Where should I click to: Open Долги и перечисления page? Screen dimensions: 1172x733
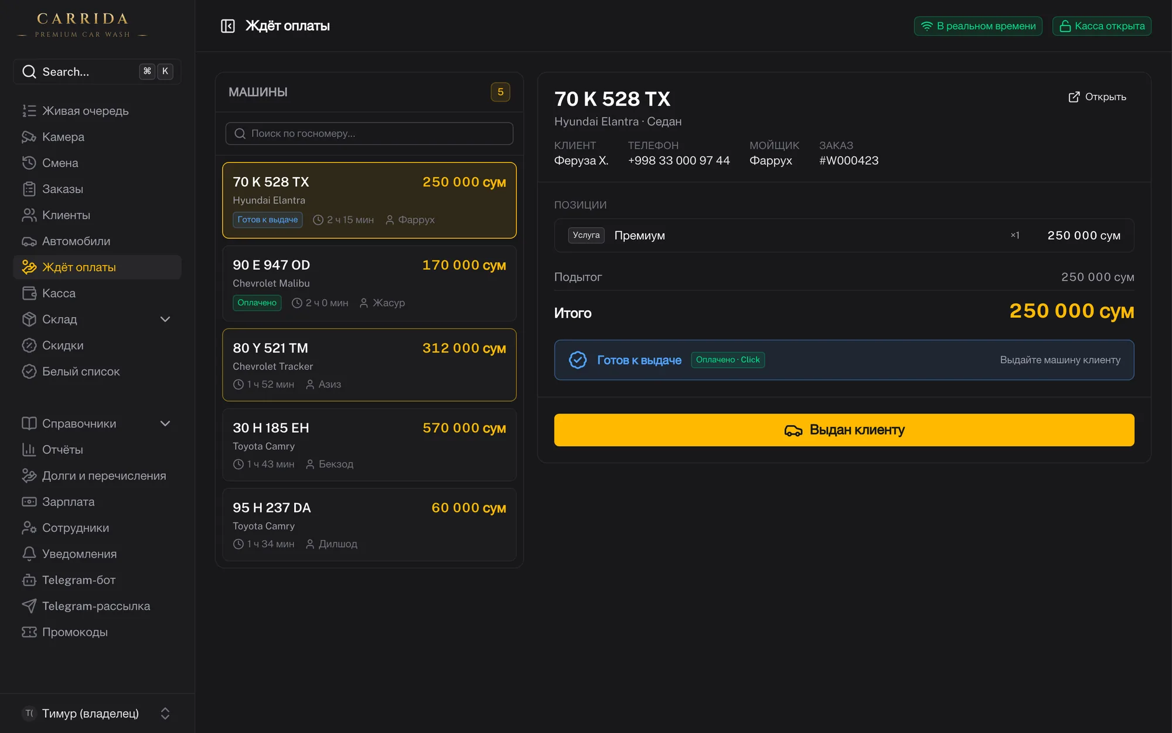[97, 476]
